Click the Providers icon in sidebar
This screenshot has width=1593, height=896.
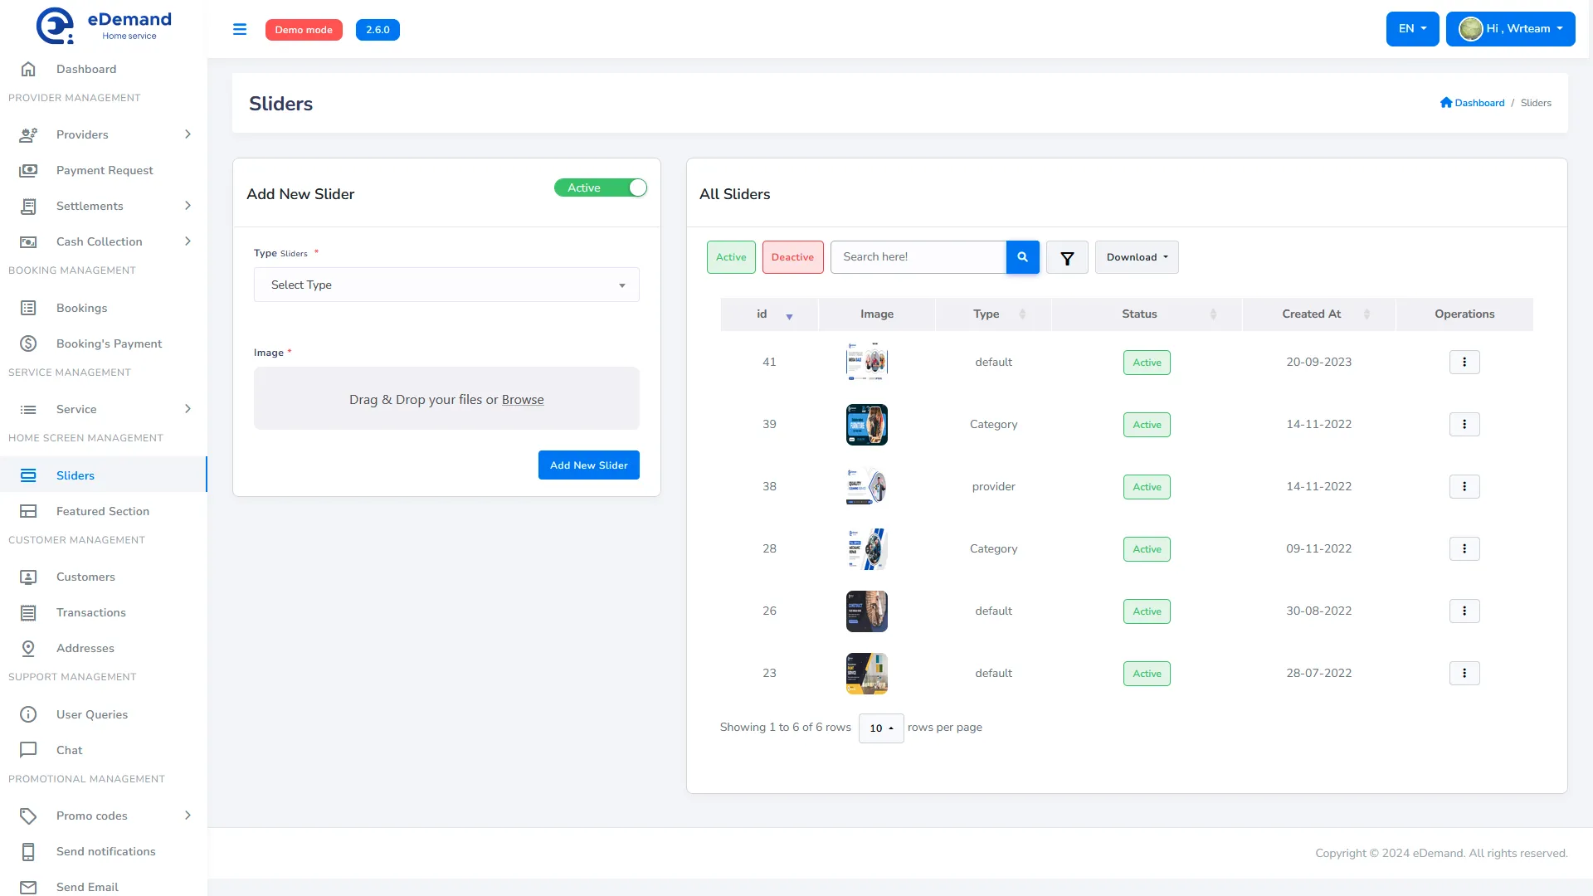coord(28,134)
